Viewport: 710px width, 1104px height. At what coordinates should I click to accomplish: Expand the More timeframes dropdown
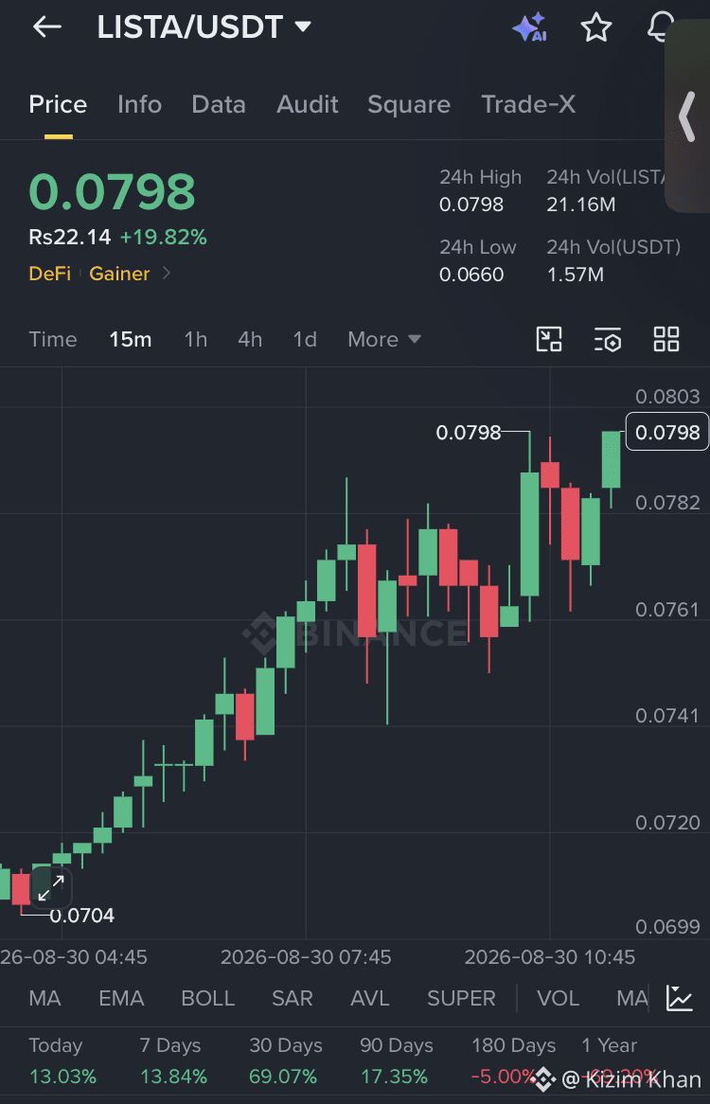pyautogui.click(x=384, y=339)
